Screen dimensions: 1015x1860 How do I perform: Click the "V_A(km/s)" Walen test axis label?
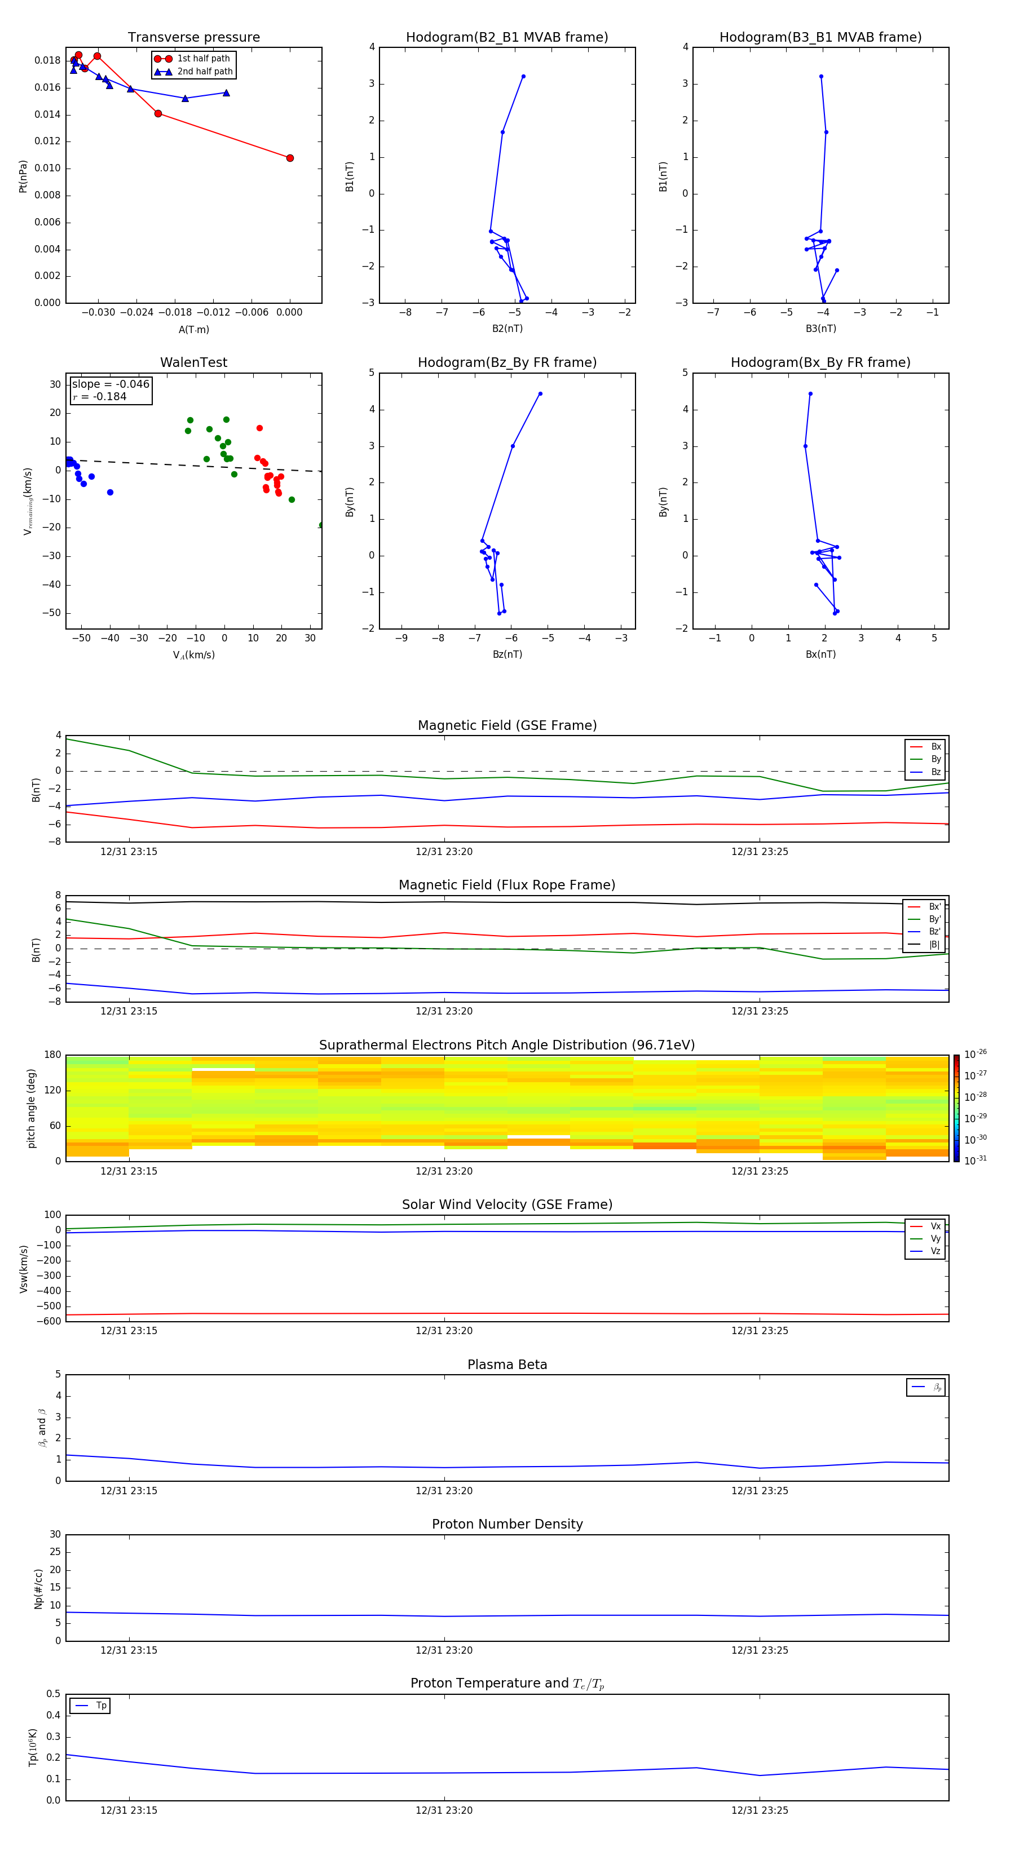[193, 655]
